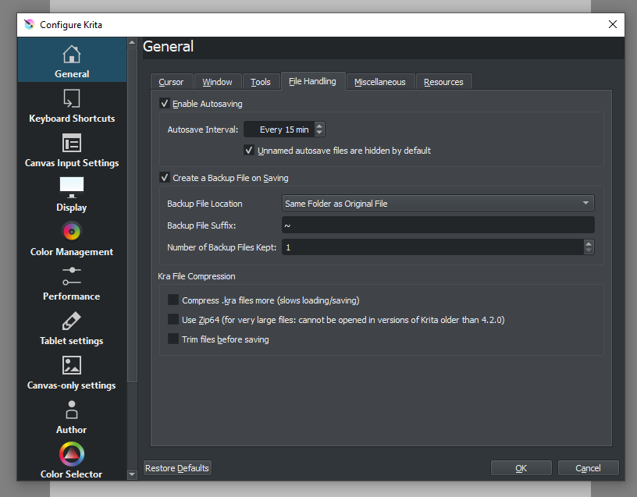Click General page heading text
The height and width of the screenshot is (497, 637).
tap(168, 46)
